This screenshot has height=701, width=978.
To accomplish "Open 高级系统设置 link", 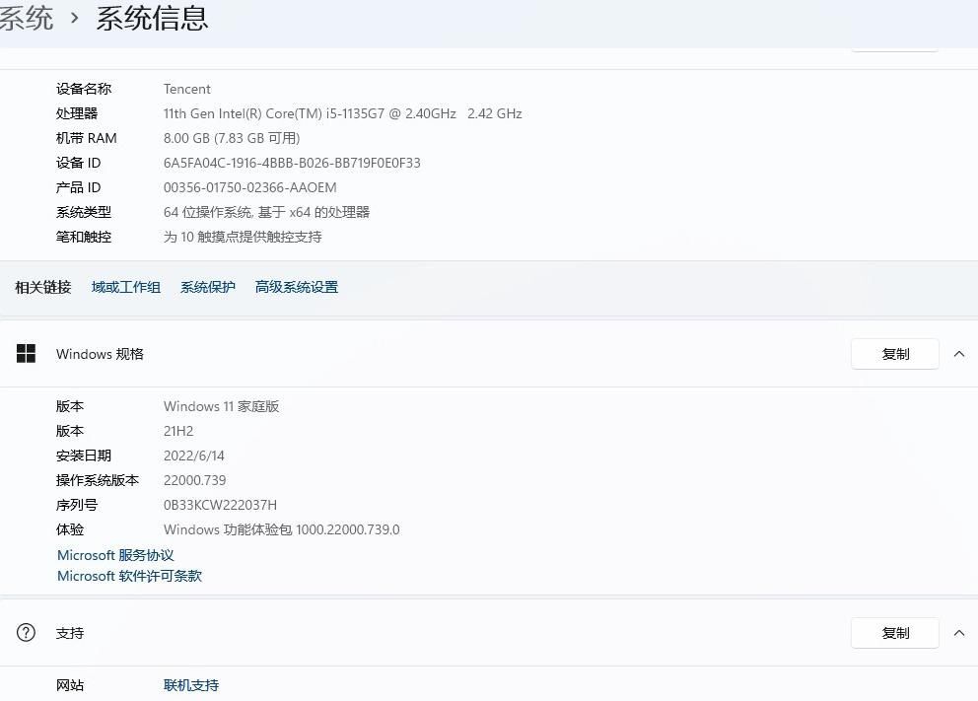I will pos(297,287).
